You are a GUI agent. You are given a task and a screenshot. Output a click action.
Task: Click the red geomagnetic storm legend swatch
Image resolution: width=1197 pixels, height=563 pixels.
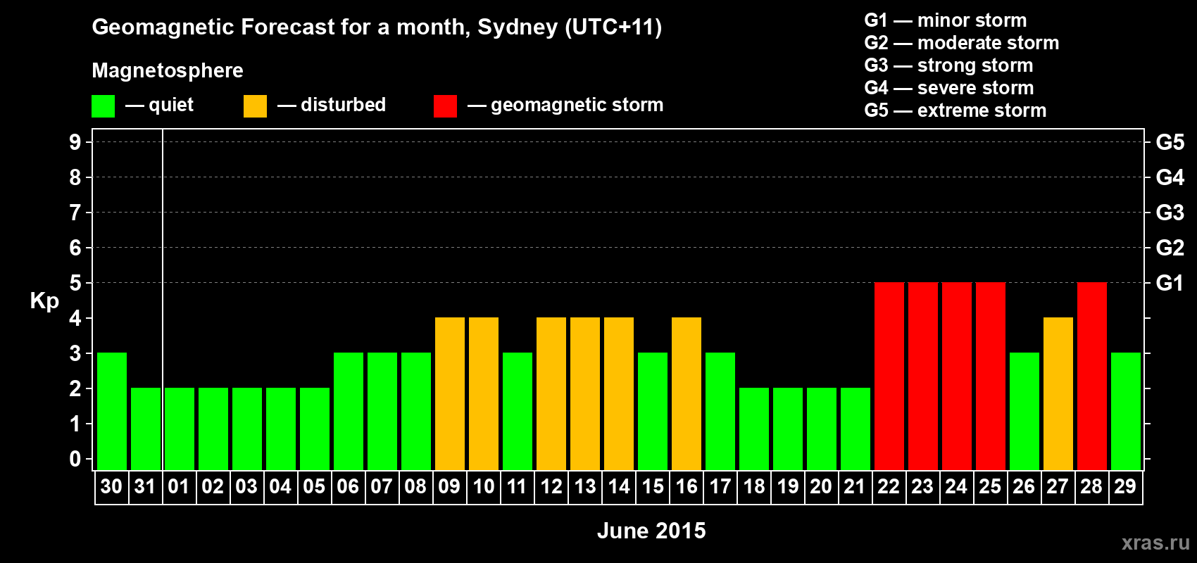(445, 106)
